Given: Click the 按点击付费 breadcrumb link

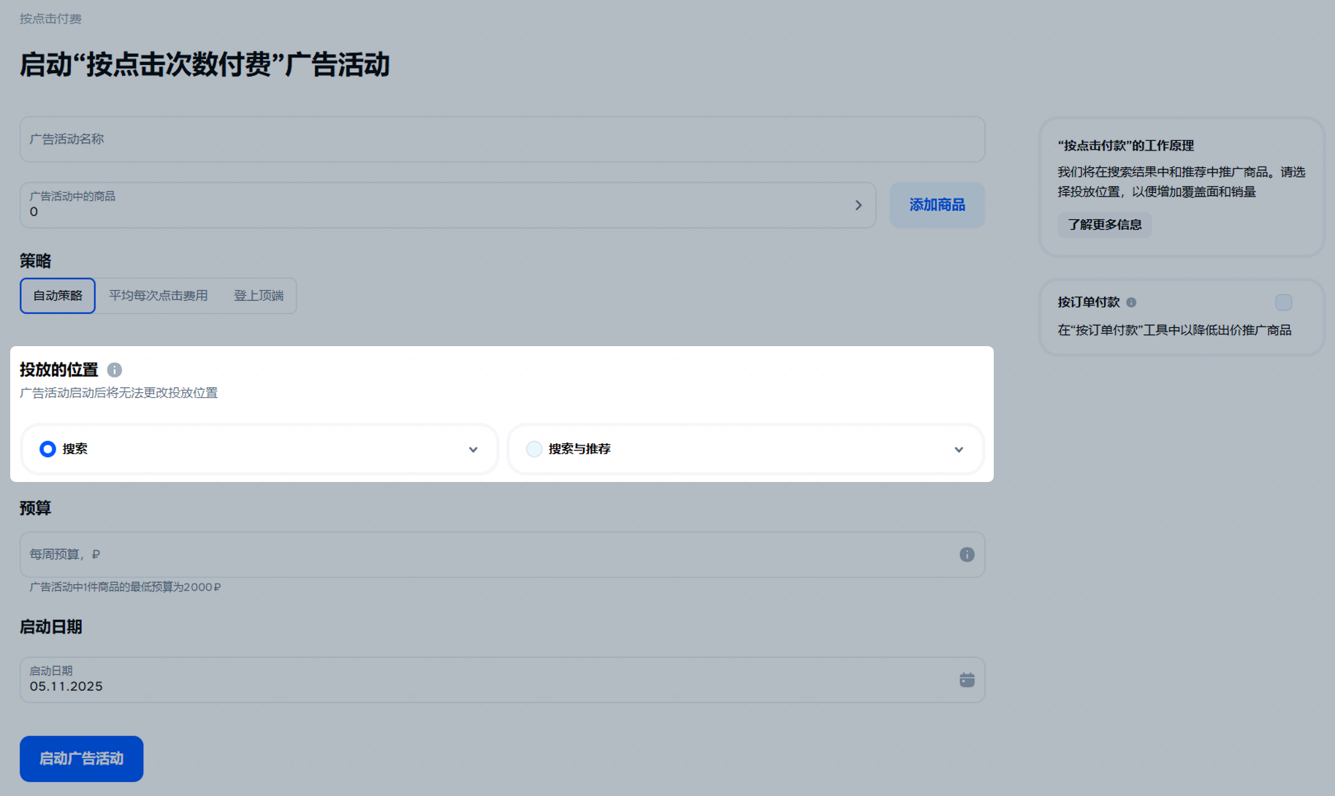Looking at the screenshot, I should click(x=50, y=19).
